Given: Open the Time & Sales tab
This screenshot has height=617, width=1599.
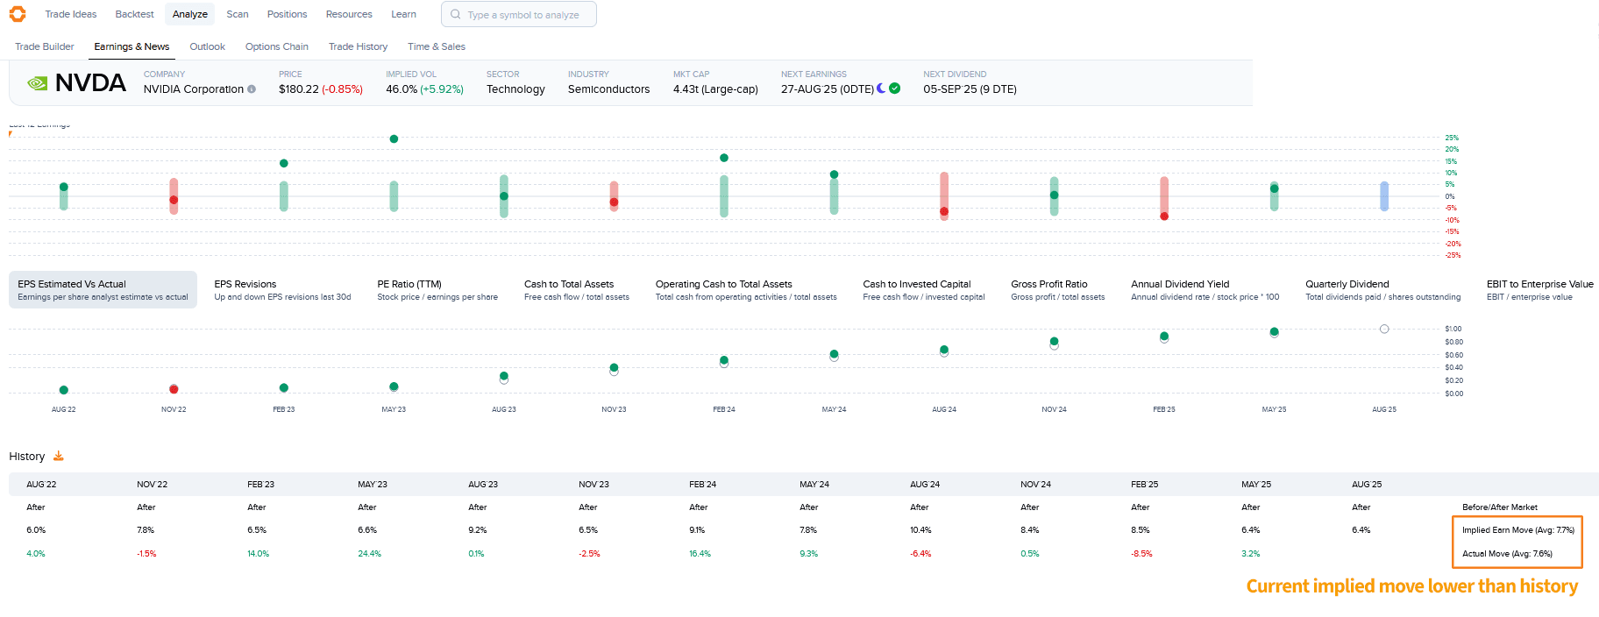Looking at the screenshot, I should tap(436, 46).
